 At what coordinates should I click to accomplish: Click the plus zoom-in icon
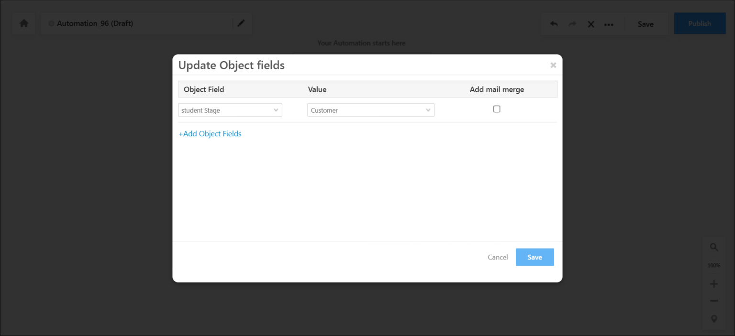tap(714, 284)
